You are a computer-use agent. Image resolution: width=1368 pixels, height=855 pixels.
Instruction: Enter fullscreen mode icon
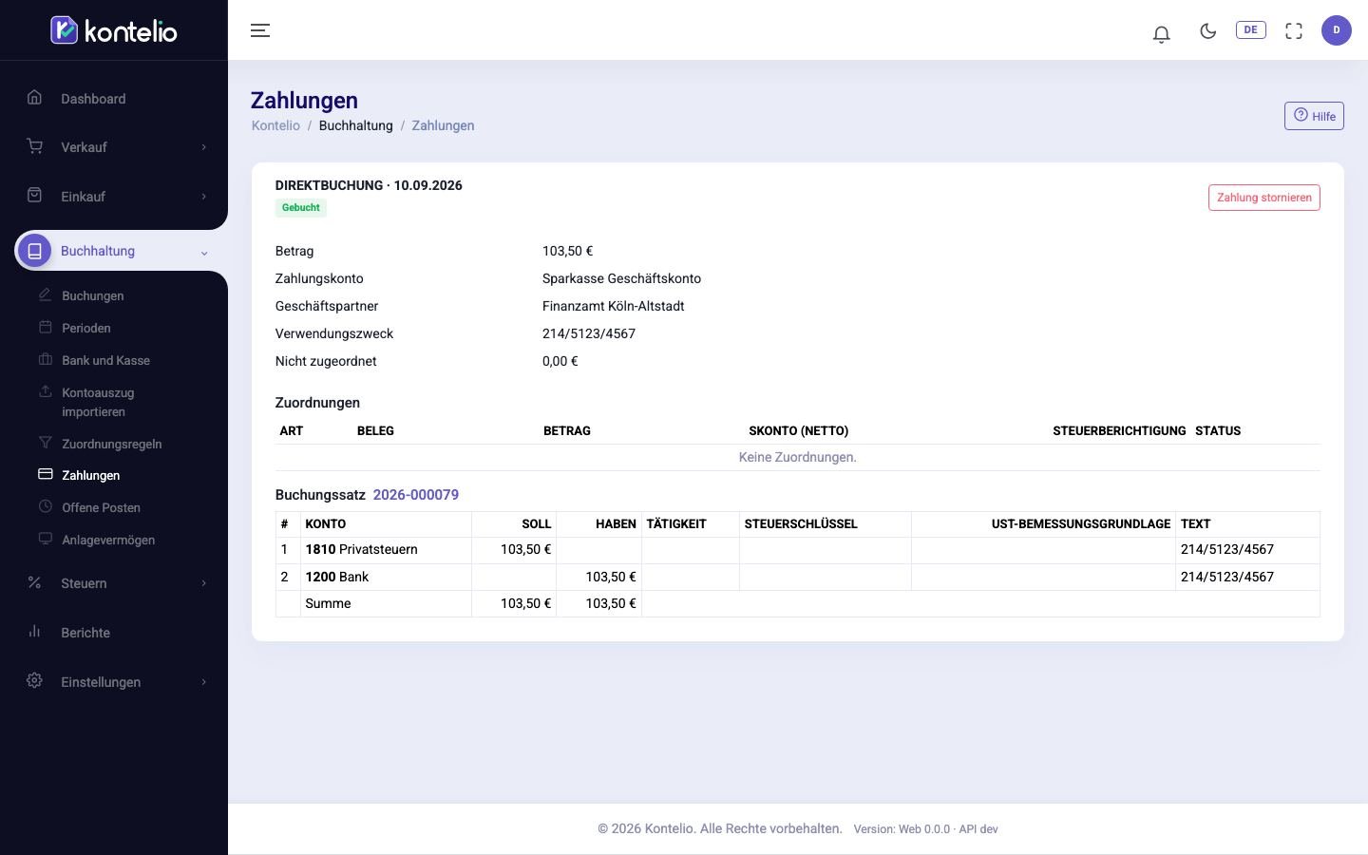(1294, 30)
